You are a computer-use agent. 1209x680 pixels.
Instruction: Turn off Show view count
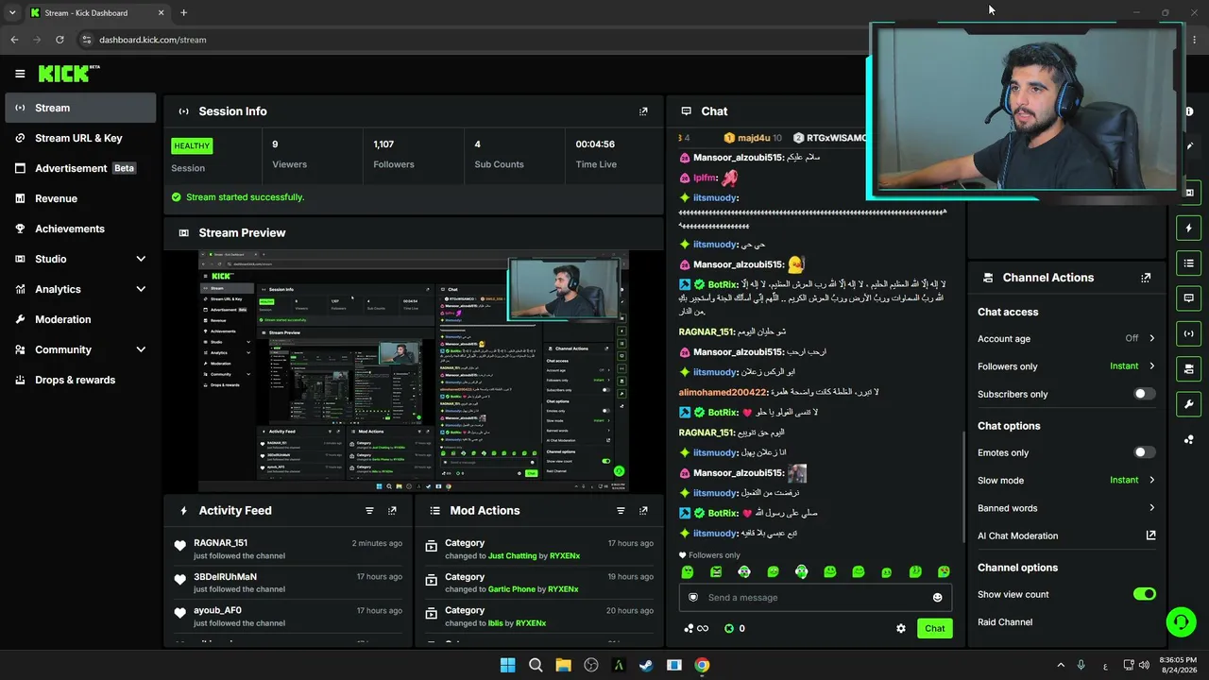1144,594
